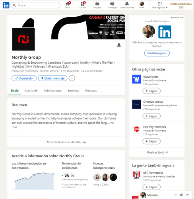Select the Inicio tab on the company page
Viewport: 194px width, 199px height.
(x=15, y=90)
